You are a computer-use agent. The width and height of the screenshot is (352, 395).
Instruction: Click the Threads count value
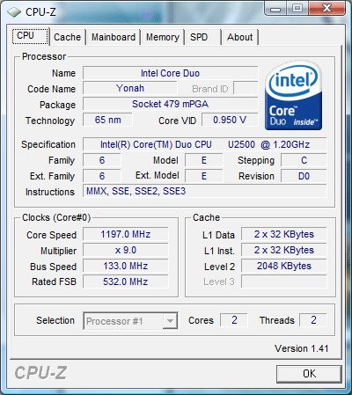(313, 320)
